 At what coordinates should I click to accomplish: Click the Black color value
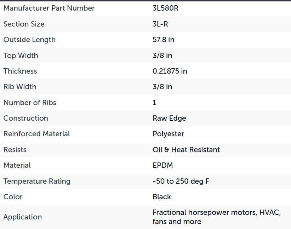(162, 197)
